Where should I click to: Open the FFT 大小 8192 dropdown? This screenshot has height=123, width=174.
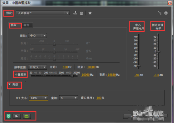pos(39,98)
